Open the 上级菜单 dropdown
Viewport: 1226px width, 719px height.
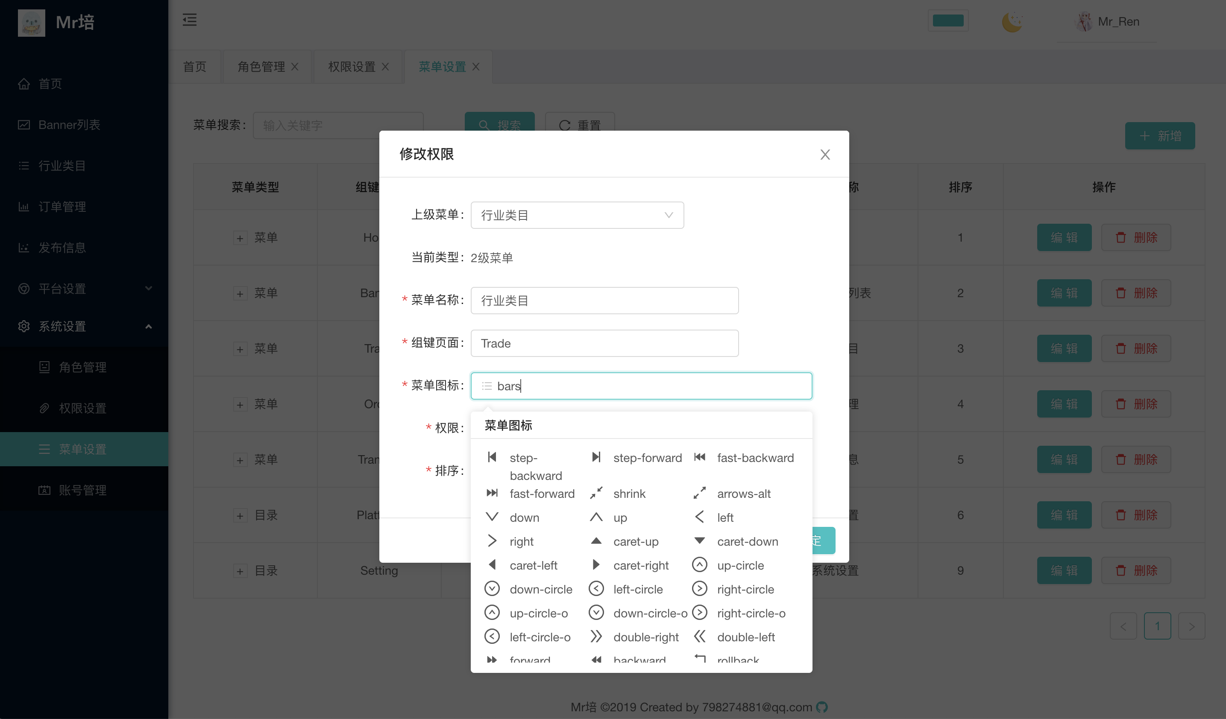click(577, 215)
